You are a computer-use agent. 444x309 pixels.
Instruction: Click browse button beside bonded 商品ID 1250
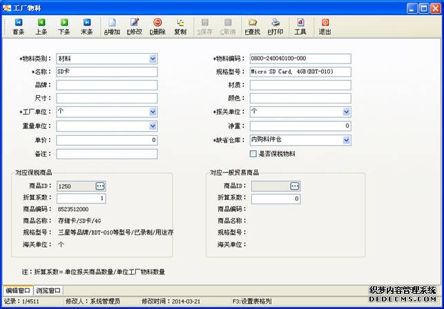(100, 186)
